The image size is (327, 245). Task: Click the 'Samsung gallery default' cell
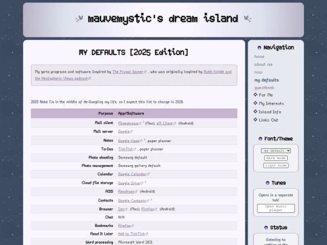139,166
